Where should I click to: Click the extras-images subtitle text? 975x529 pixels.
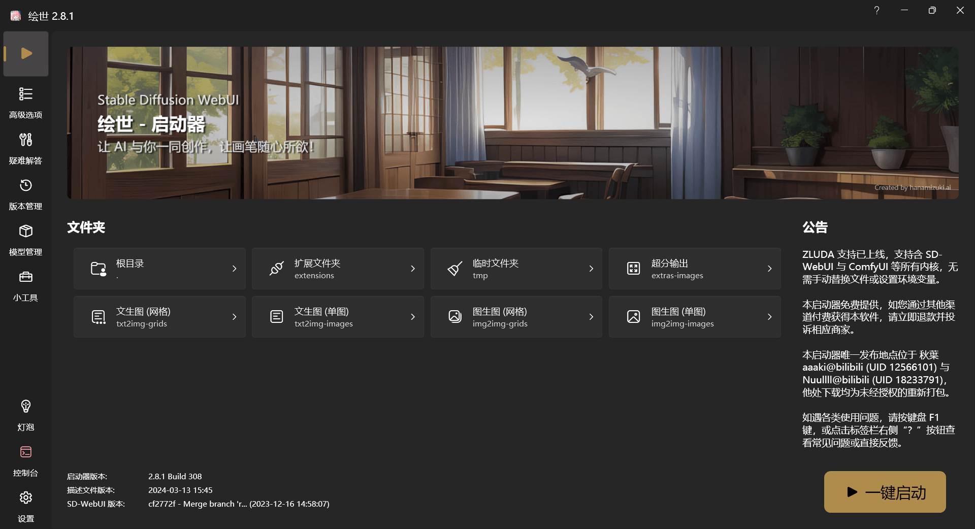(x=677, y=276)
